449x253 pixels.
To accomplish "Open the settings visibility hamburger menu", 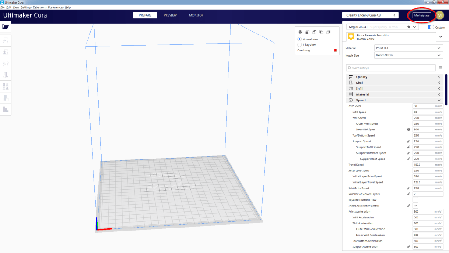I will click(x=440, y=68).
